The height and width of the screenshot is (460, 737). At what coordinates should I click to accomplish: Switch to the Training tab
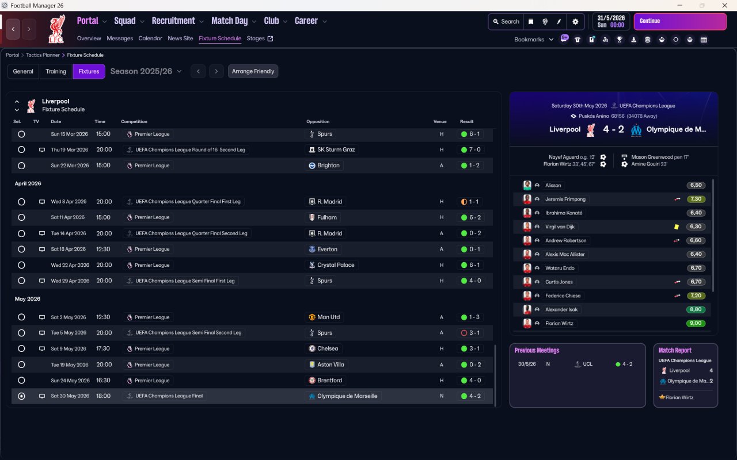56,71
